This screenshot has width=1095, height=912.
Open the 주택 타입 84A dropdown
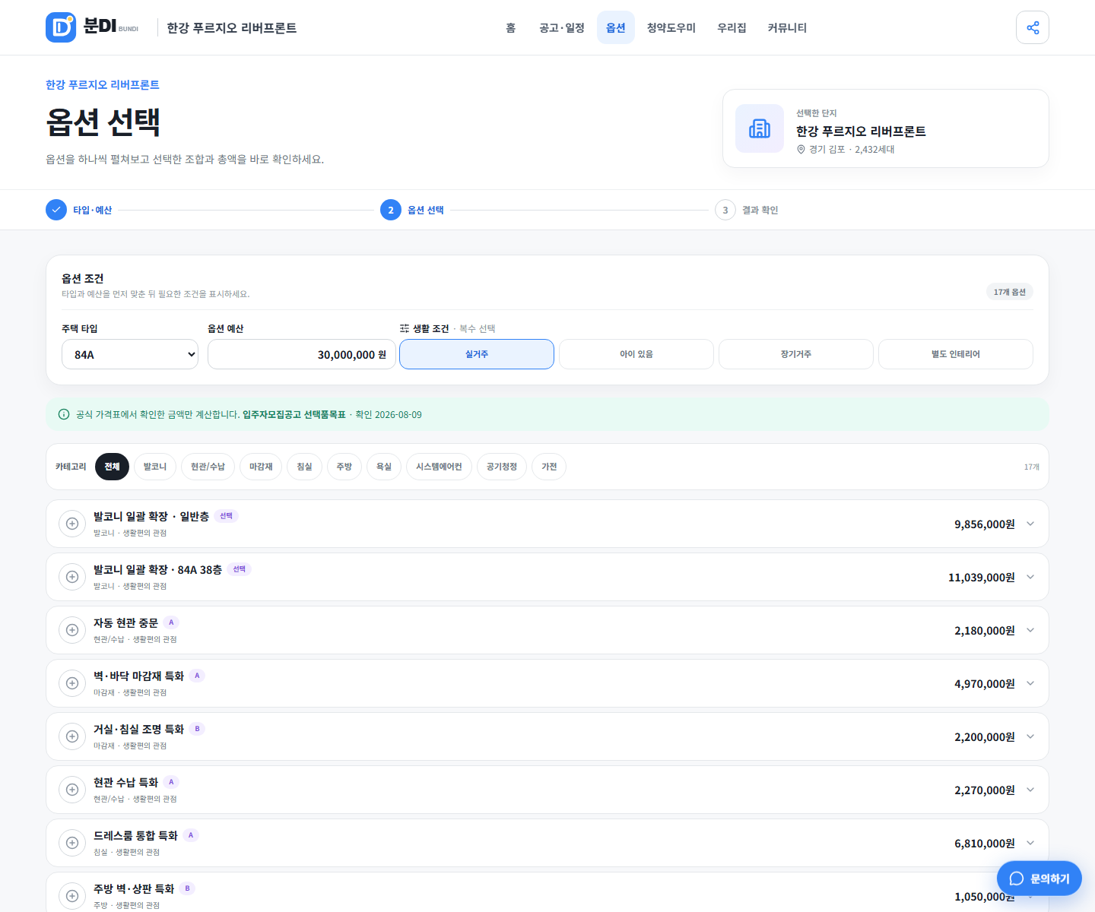click(130, 354)
